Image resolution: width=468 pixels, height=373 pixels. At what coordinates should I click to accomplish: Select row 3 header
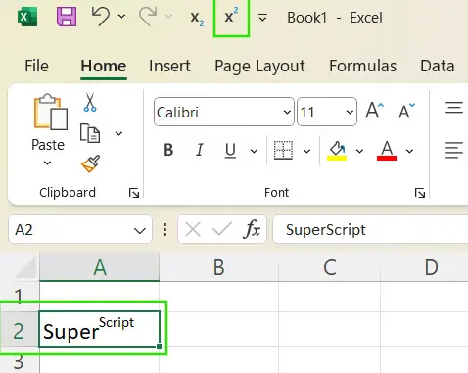click(x=19, y=360)
